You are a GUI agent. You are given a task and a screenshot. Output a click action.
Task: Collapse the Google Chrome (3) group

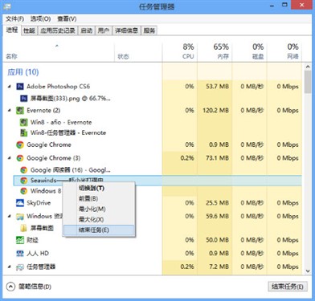pos(10,158)
